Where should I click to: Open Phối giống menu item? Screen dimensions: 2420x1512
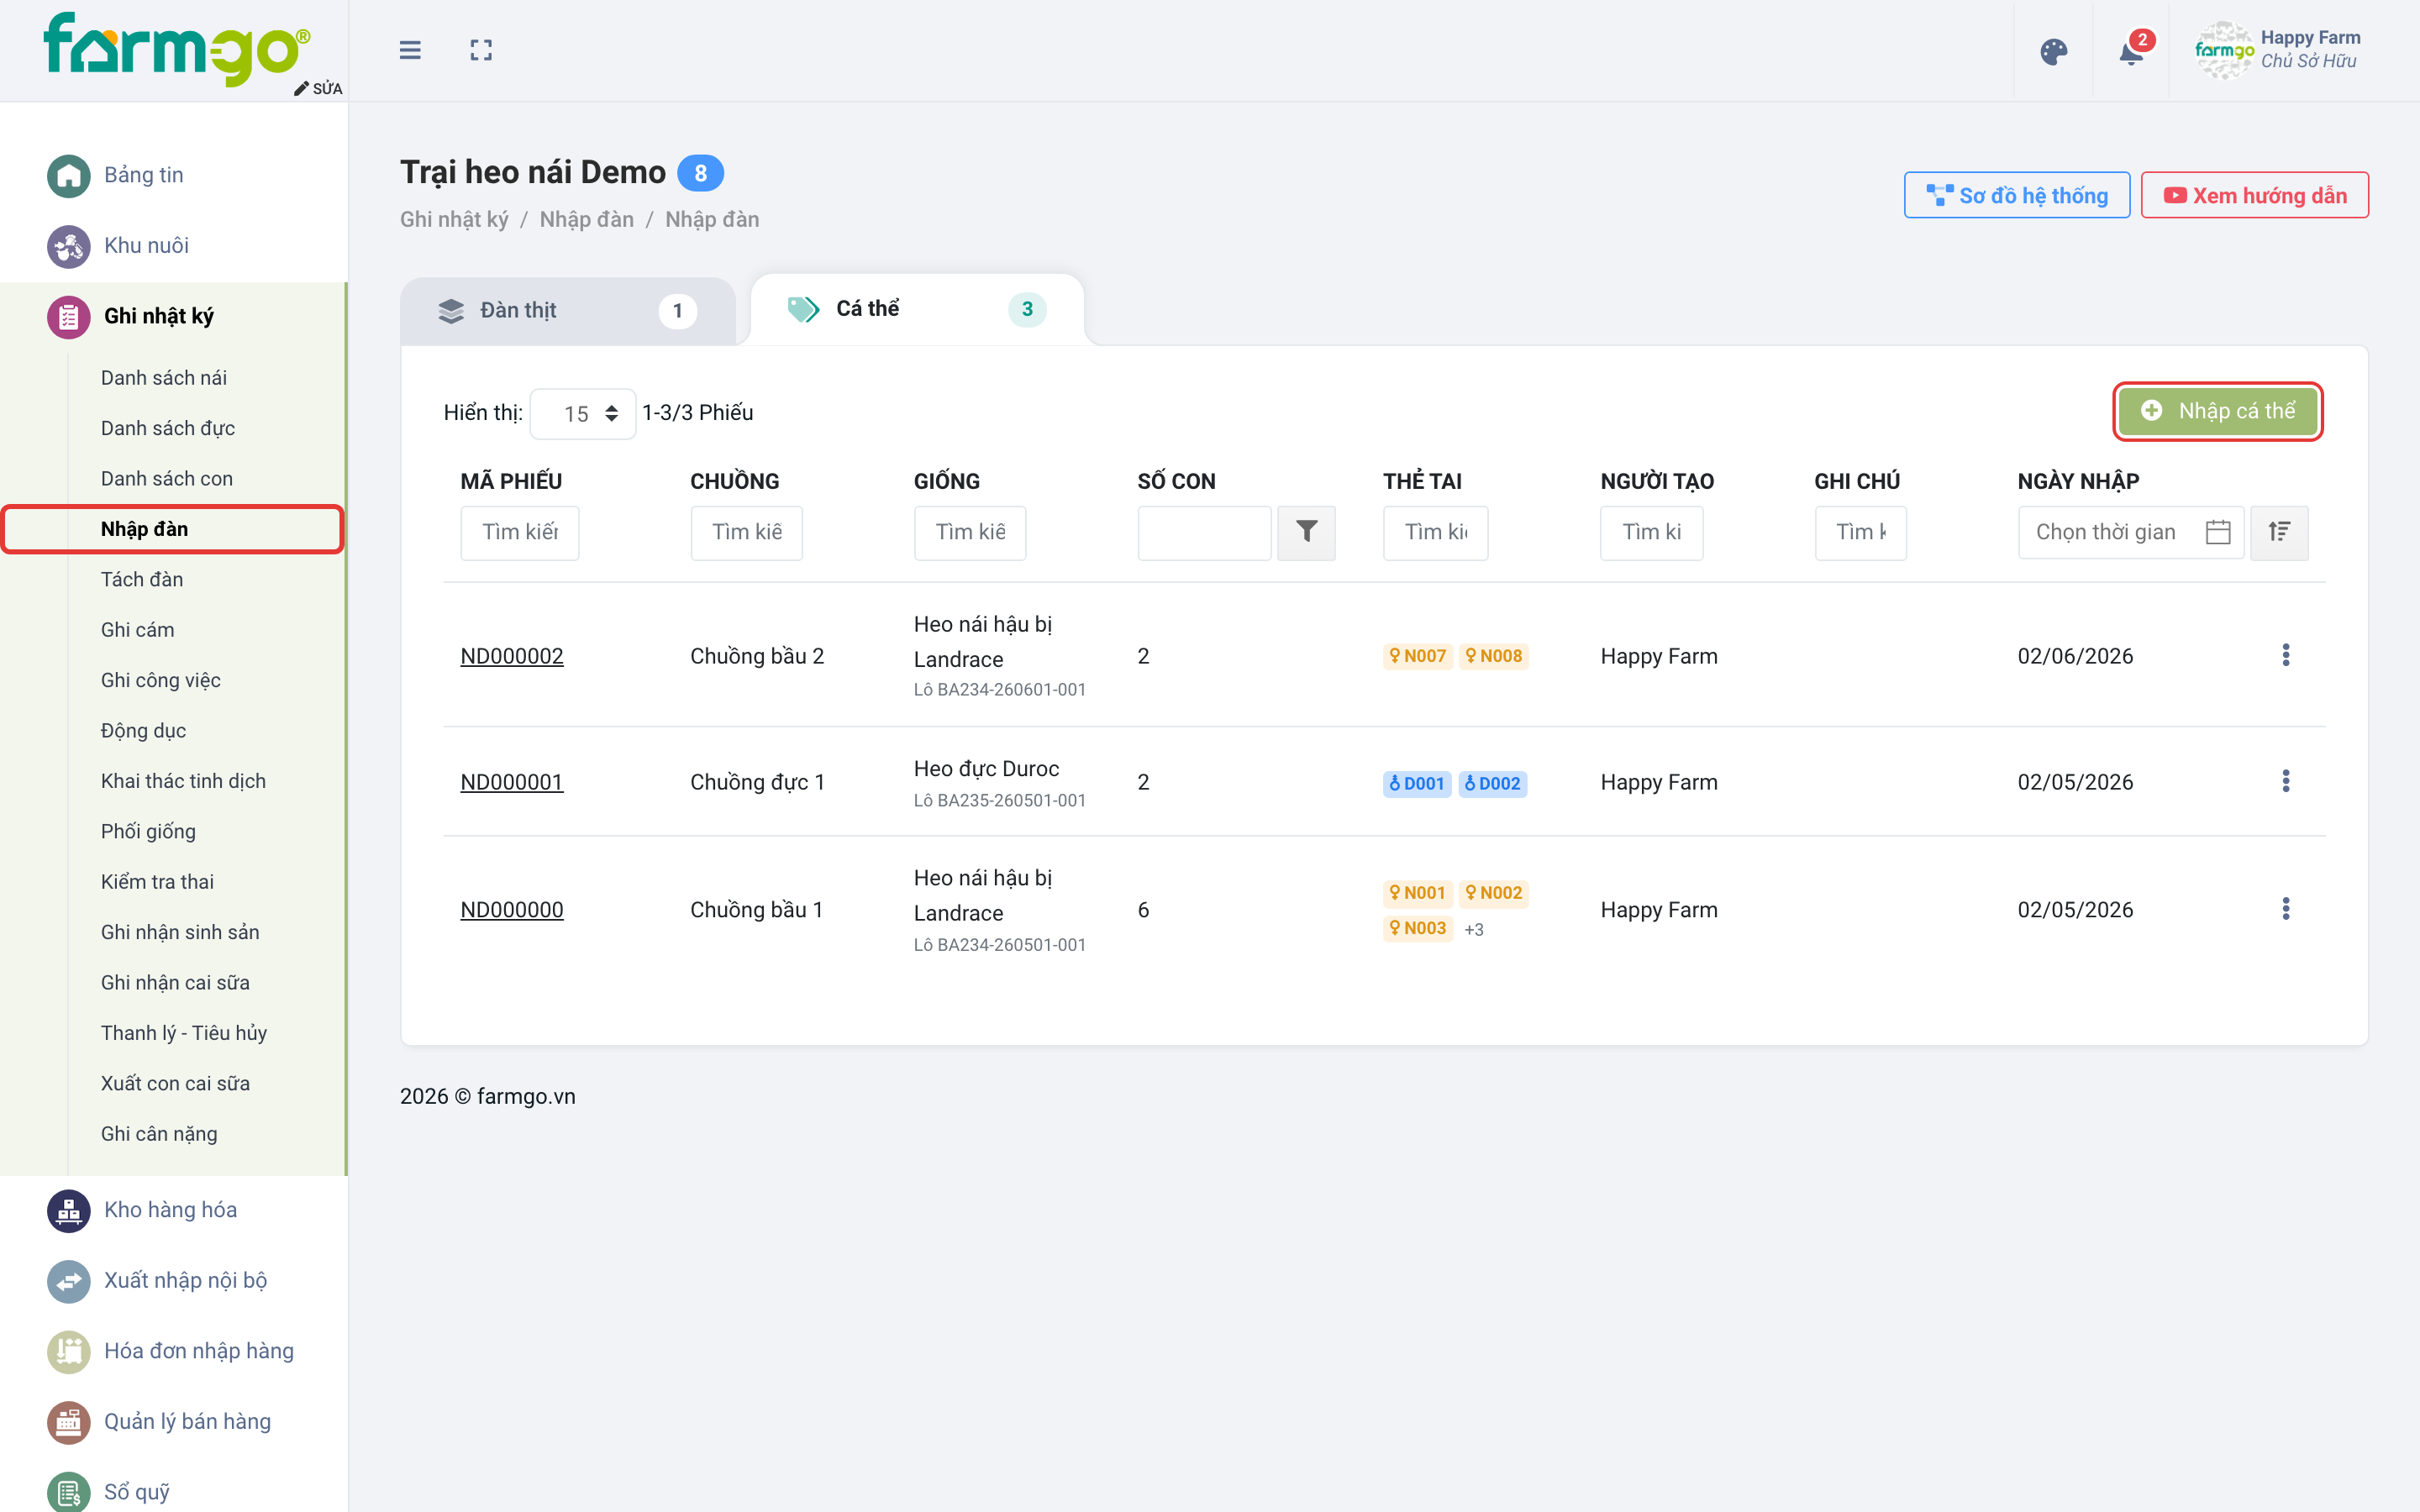[x=148, y=831]
